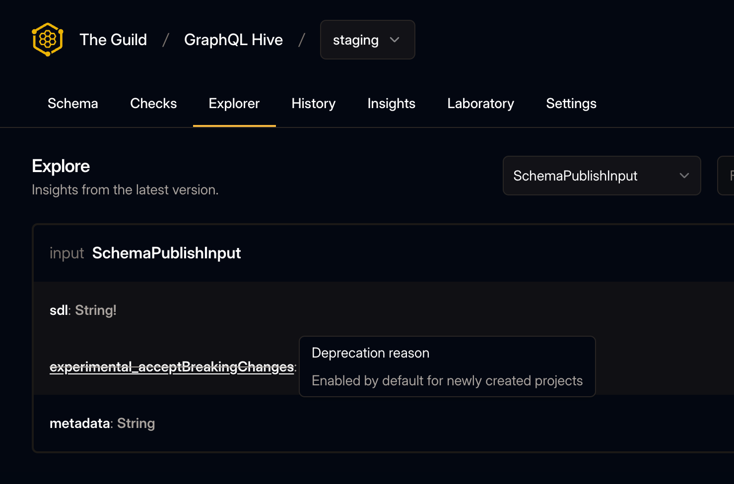Go to the History tab

(x=313, y=104)
